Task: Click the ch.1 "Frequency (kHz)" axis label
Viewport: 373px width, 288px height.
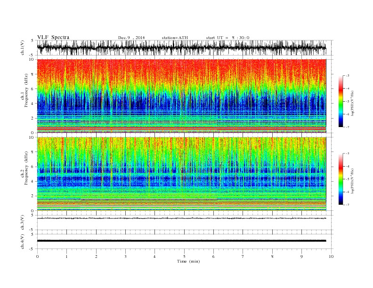Action: tap(26, 90)
